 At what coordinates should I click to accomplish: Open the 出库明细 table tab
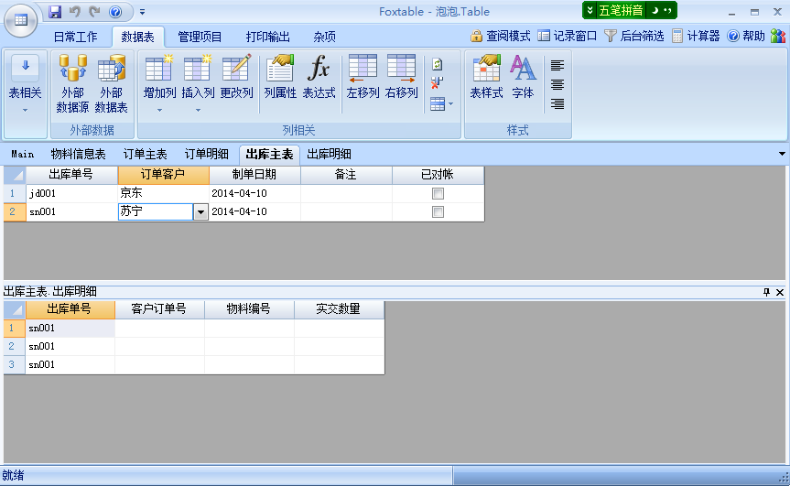pos(329,154)
